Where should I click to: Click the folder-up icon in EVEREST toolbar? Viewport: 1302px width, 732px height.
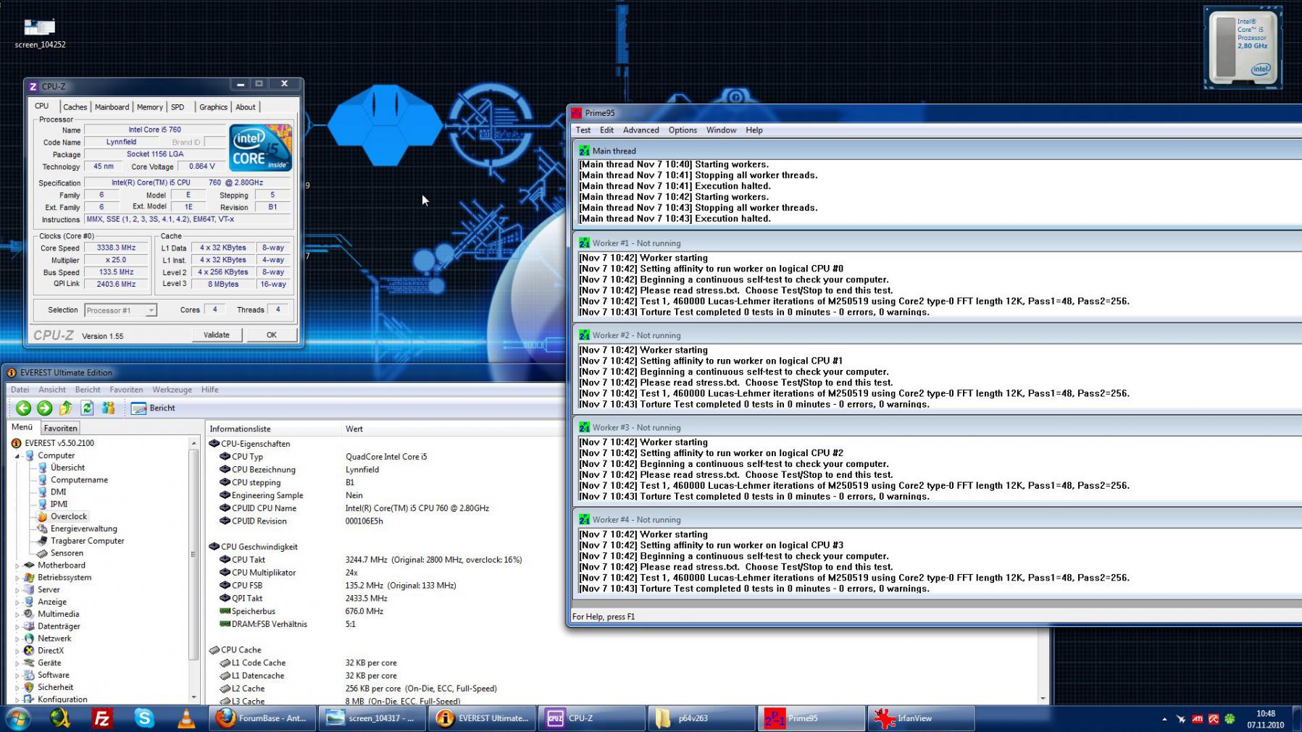click(x=66, y=408)
